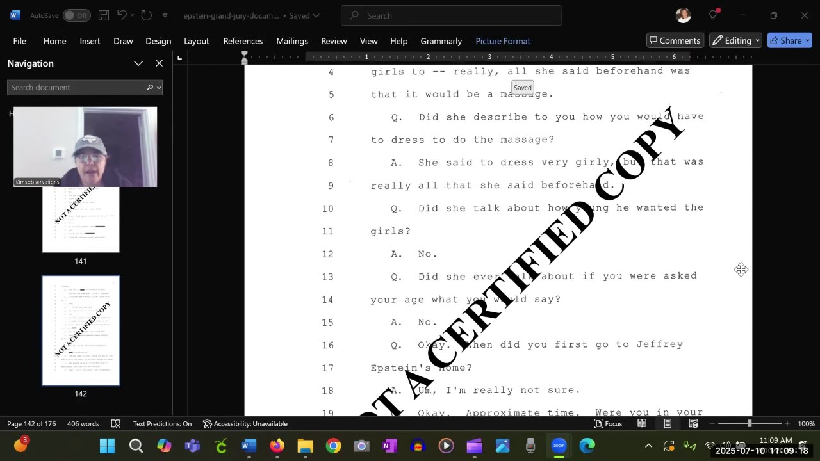Show hidden system tray icons
Viewport: 820px width, 461px height.
648,446
